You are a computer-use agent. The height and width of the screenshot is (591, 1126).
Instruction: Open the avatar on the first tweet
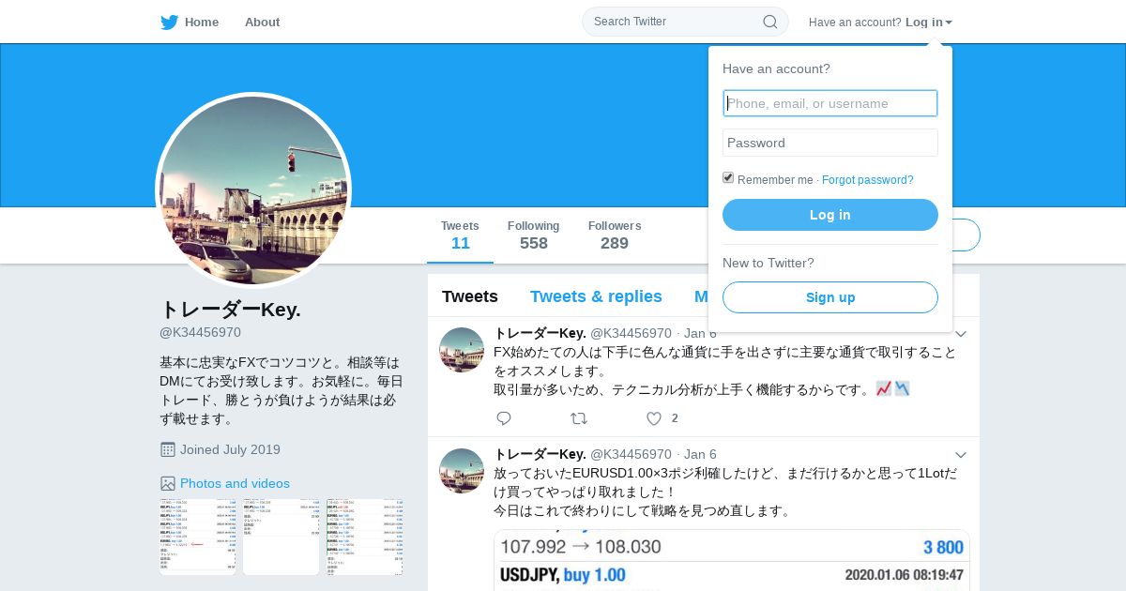pyautogui.click(x=462, y=350)
